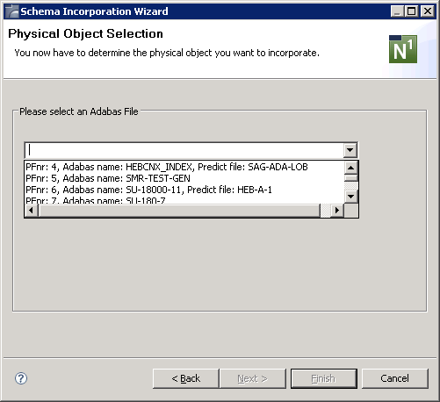Click the list's scroll up arrow
Viewport: 440px width, 402px height.
click(350, 168)
